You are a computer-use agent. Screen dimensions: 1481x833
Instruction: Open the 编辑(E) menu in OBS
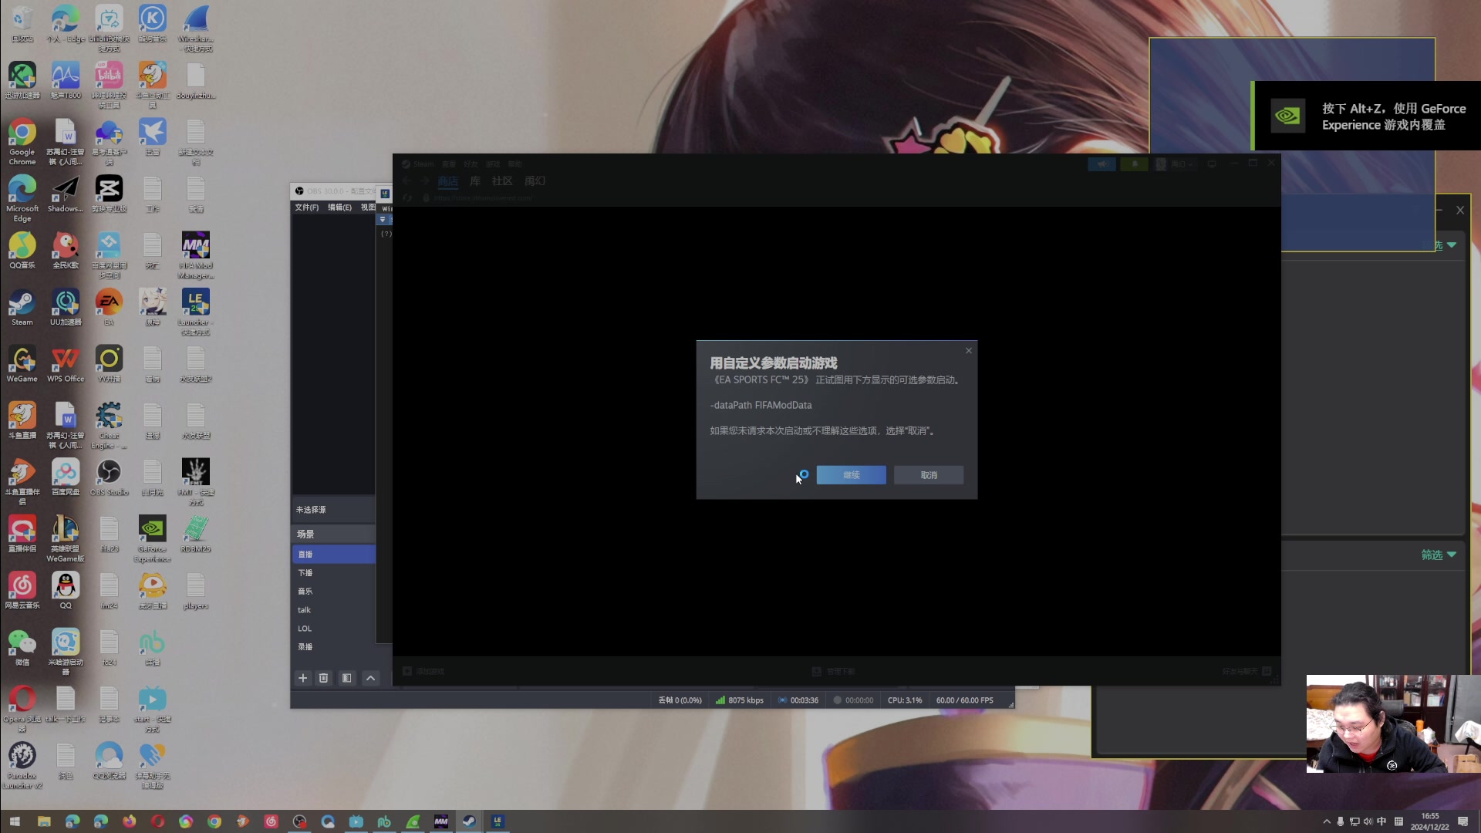tap(339, 207)
